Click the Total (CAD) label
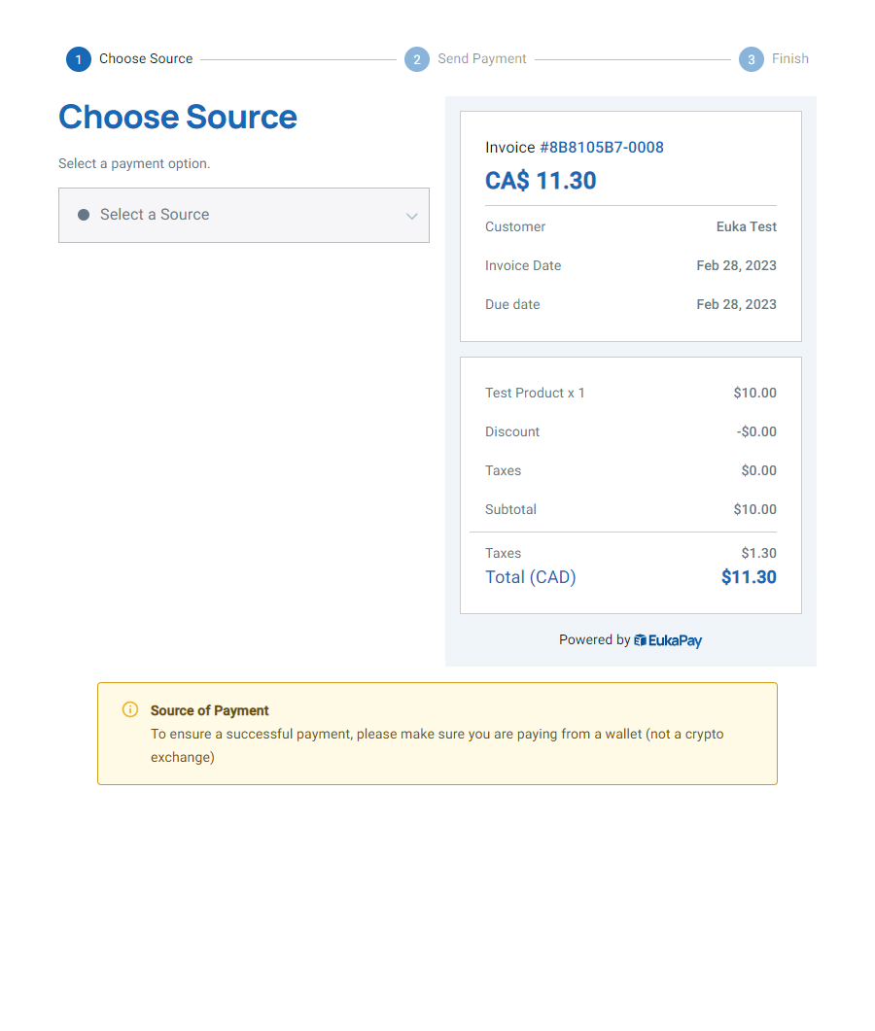 (530, 576)
